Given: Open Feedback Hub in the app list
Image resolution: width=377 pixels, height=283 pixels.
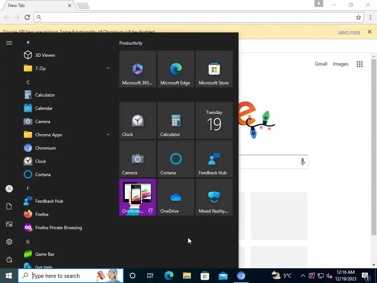Looking at the screenshot, I should click(x=67, y=201).
